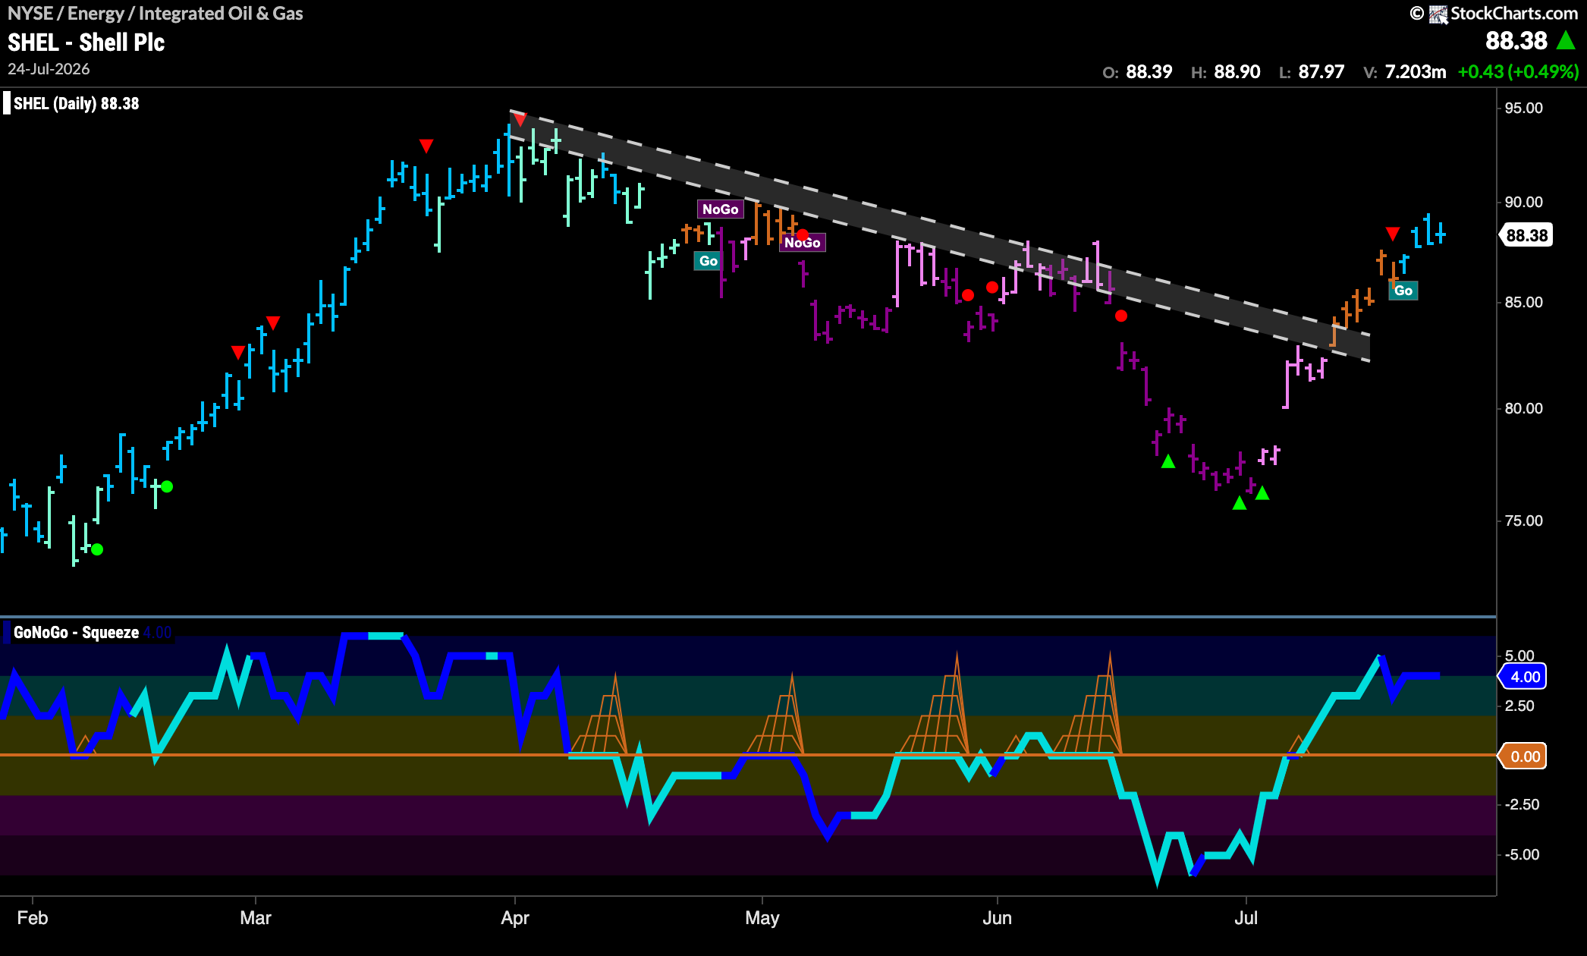Click the teal Go flag in July

pyautogui.click(x=1403, y=291)
